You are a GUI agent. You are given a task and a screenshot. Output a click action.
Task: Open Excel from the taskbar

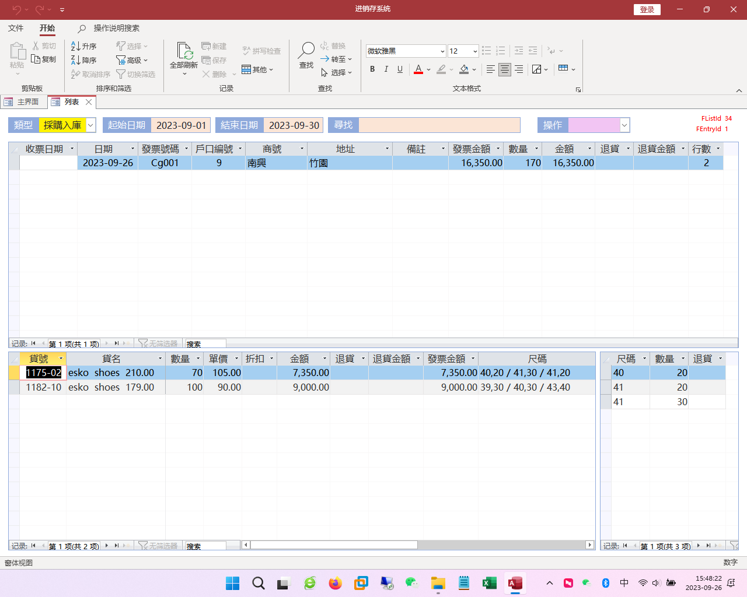click(x=489, y=583)
